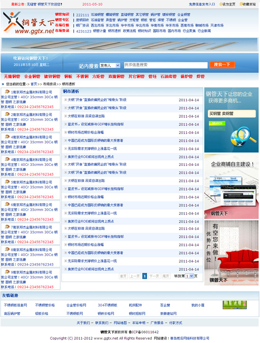Open the 不锈钢 category tab
The image size is (260, 343).
[82, 77]
